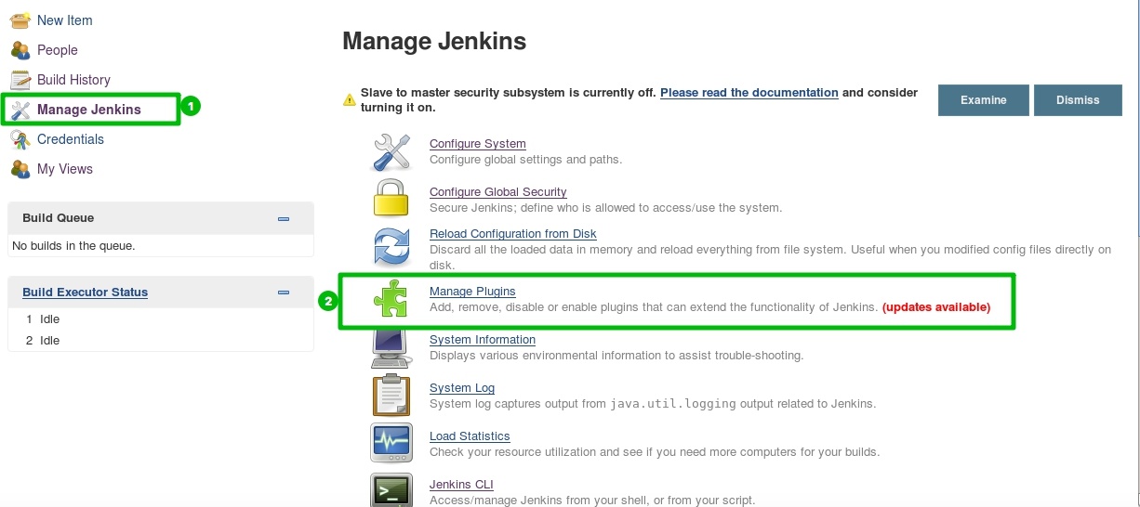Click the New Item icon in sidebar

(20, 20)
